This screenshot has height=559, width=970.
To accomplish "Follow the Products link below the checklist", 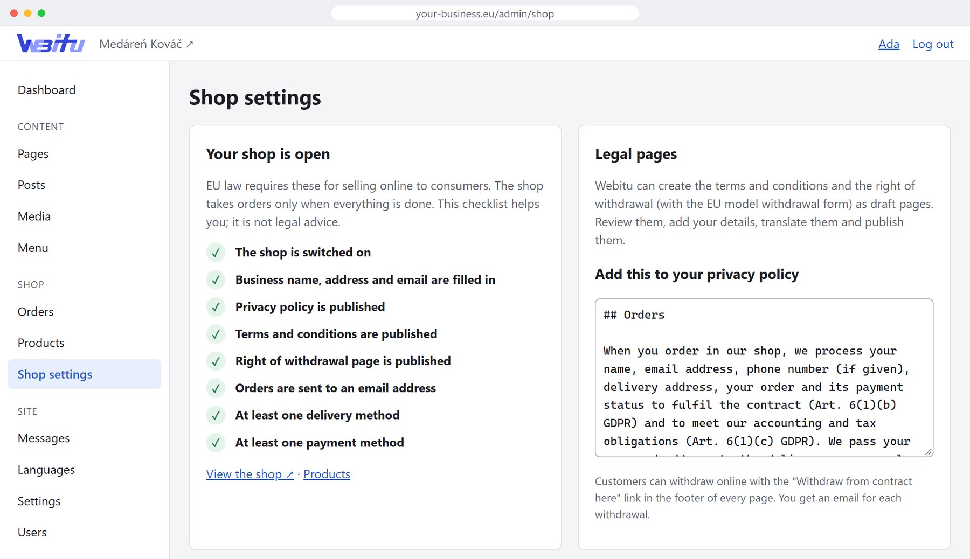I will point(327,474).
